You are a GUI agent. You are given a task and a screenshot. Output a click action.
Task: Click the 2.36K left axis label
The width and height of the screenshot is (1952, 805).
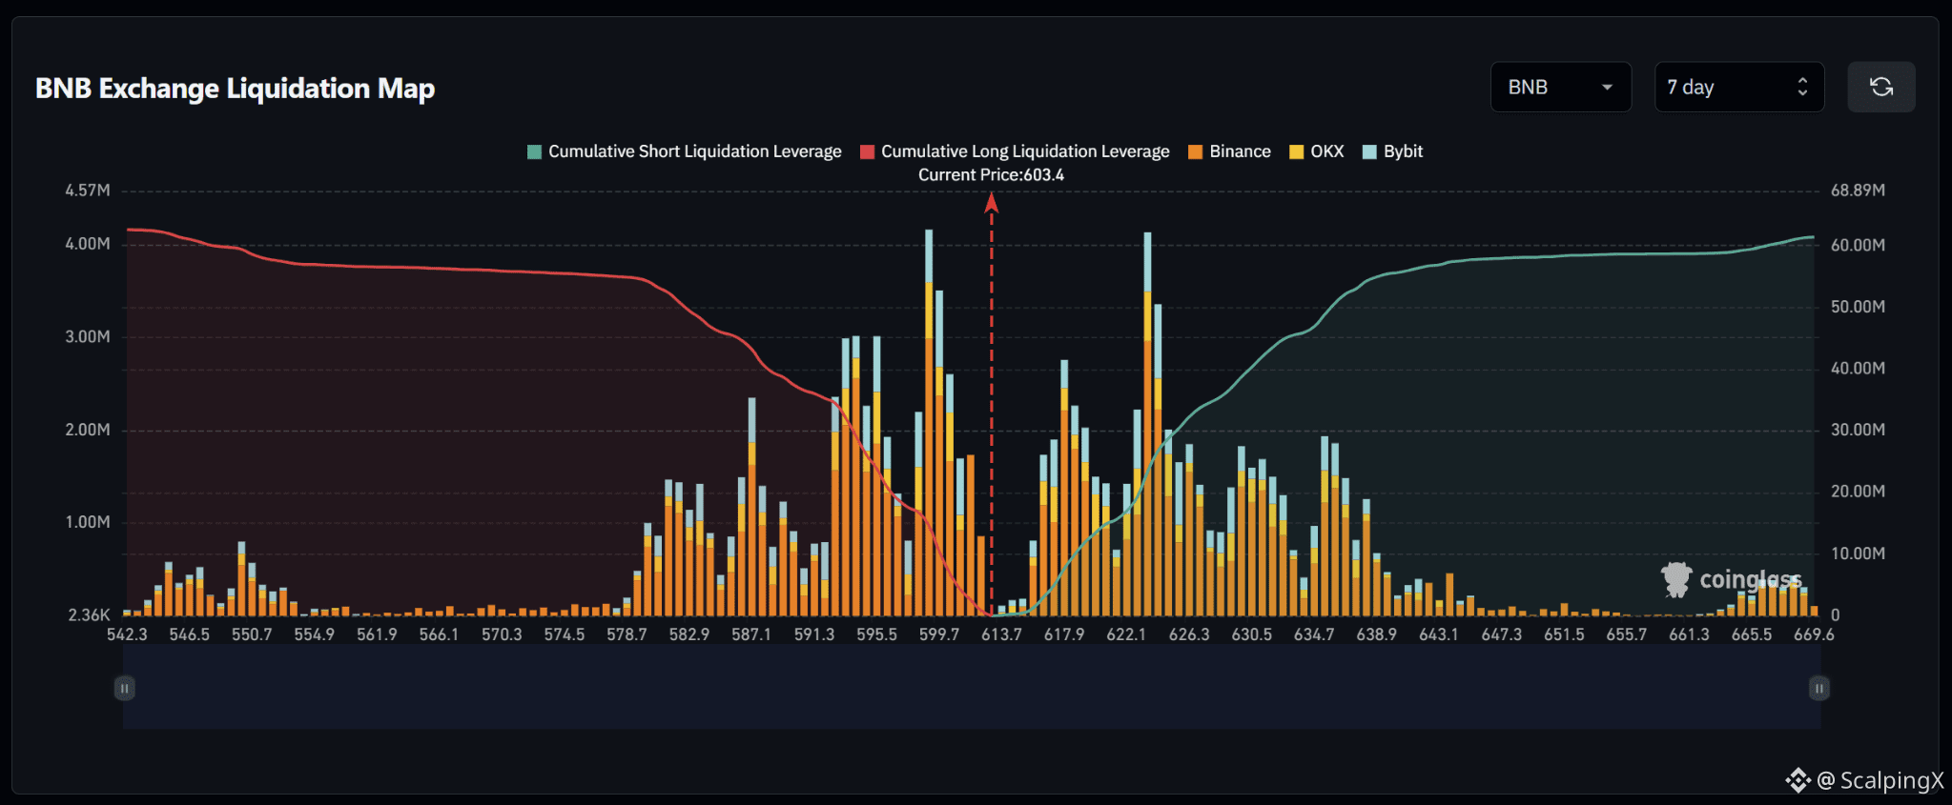[x=89, y=615]
